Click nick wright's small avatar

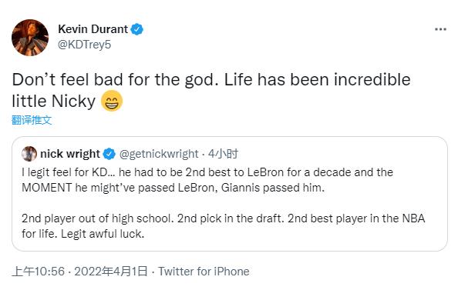[29, 154]
